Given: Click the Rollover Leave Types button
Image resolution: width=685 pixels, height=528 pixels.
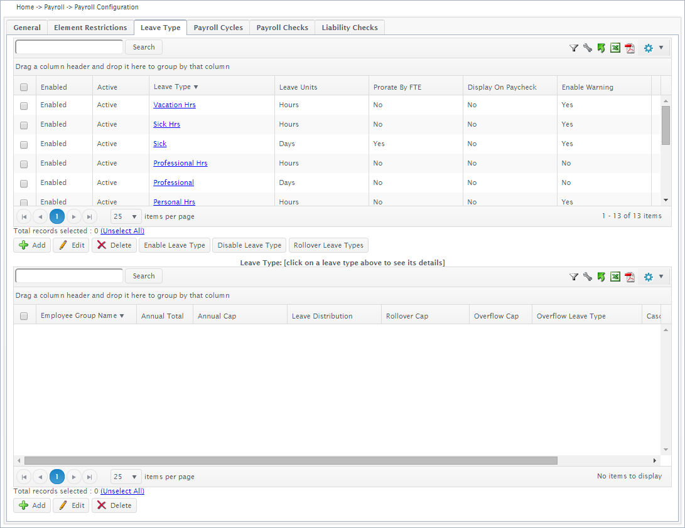Looking at the screenshot, I should click(x=328, y=245).
